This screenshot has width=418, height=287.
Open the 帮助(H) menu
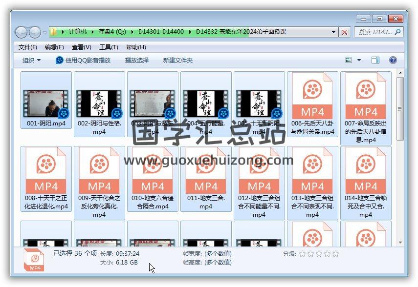pyautogui.click(x=136, y=47)
